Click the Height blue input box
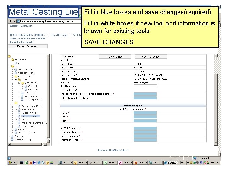Screen dimensions: 227x170 pos(145,121)
